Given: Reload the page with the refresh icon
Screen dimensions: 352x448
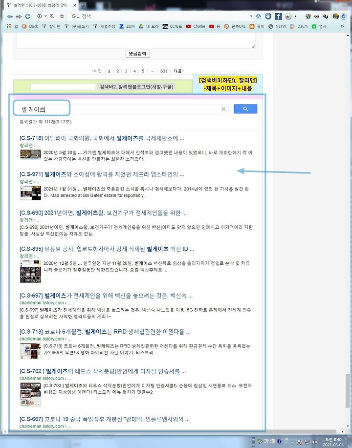Looking at the screenshot, I should [28, 17].
